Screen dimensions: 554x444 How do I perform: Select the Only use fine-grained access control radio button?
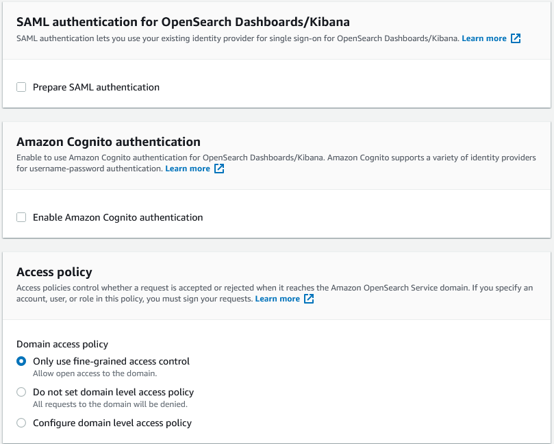tap(21, 361)
